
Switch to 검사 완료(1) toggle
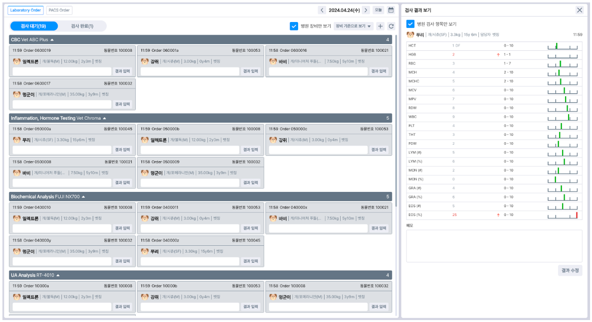click(x=82, y=26)
